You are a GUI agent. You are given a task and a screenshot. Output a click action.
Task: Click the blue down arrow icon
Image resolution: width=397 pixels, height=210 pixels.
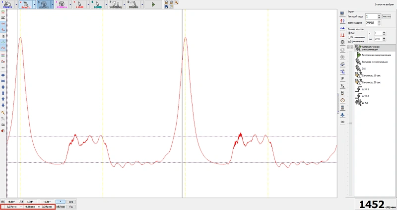point(3,105)
